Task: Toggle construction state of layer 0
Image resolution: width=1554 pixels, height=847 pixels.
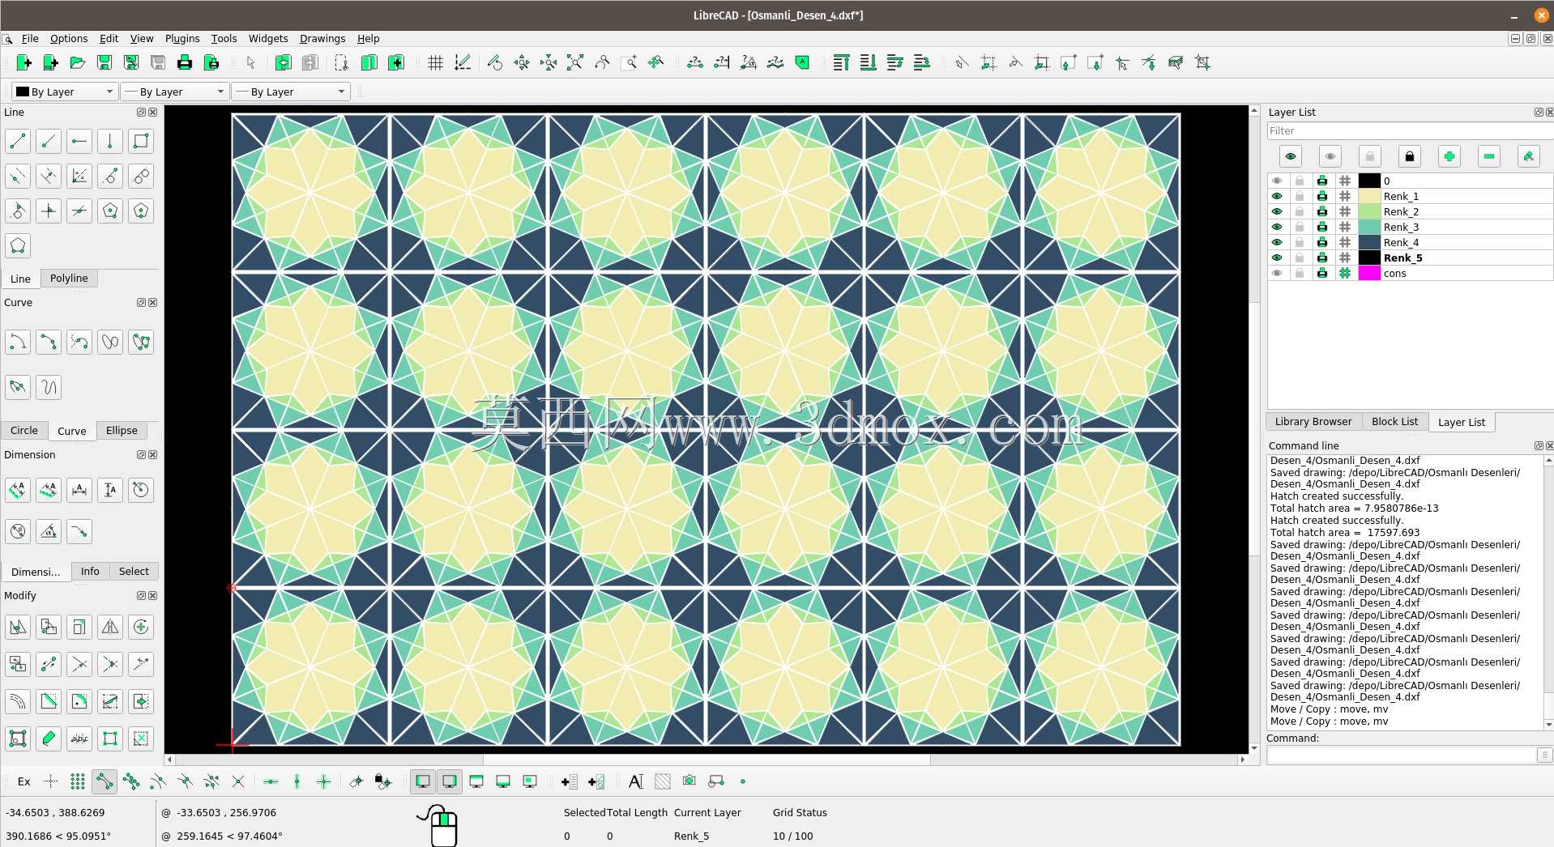Action: pyautogui.click(x=1345, y=181)
